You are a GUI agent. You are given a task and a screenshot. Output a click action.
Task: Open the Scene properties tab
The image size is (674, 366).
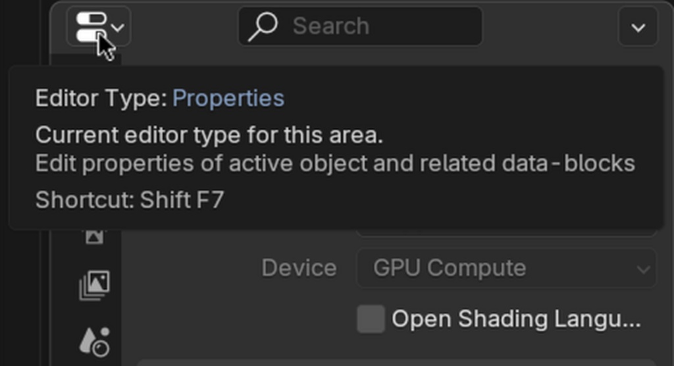[x=95, y=340]
